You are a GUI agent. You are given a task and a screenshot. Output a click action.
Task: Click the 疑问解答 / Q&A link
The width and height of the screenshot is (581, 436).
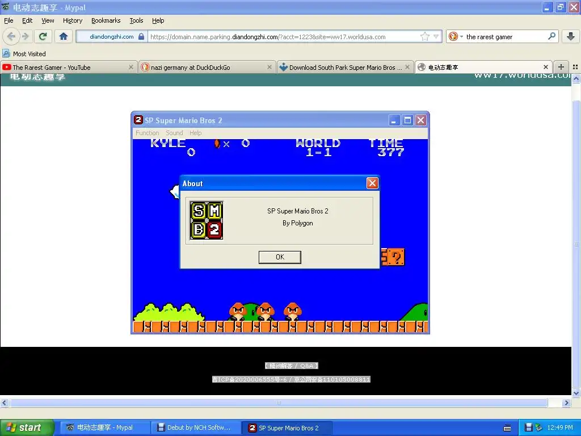[x=292, y=366]
